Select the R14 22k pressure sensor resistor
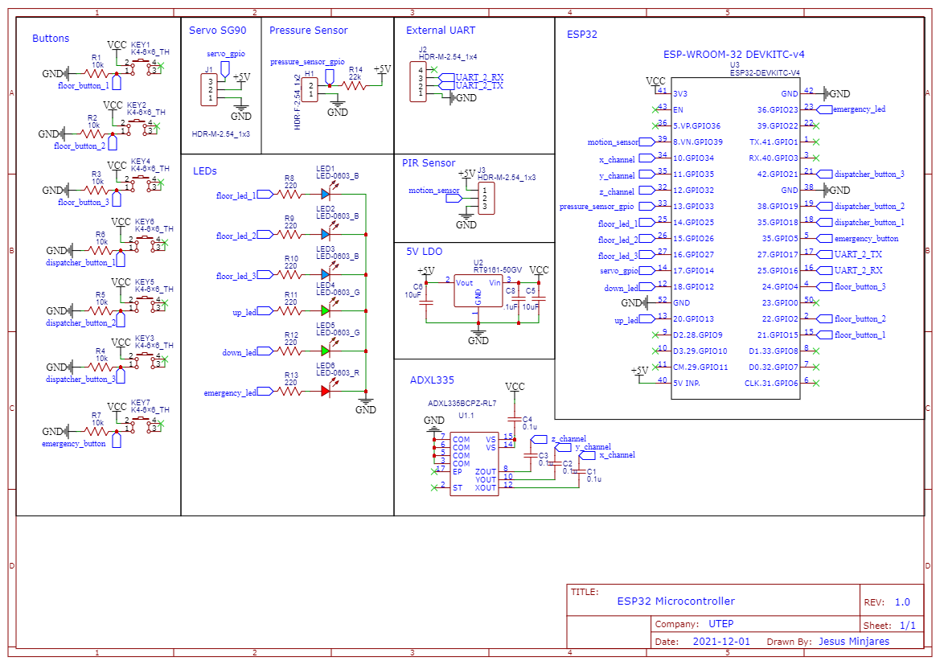 click(355, 86)
